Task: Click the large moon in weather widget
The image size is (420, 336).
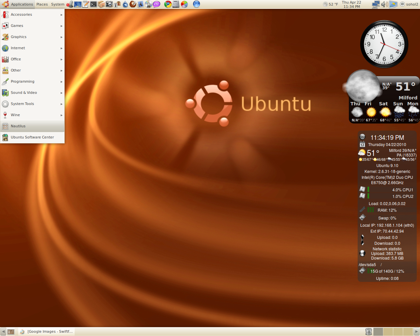Action: coord(362,86)
